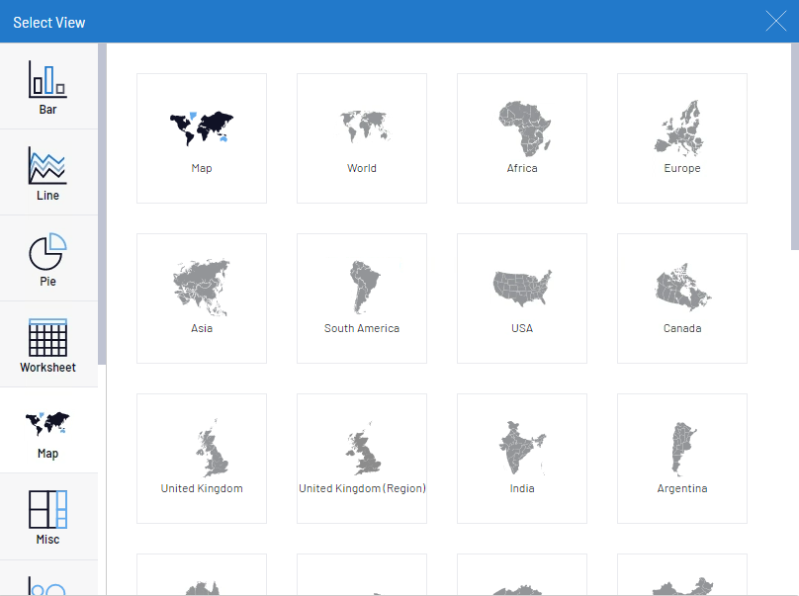Select the Canada map
Viewport: 799px width, 596px height.
[681, 298]
